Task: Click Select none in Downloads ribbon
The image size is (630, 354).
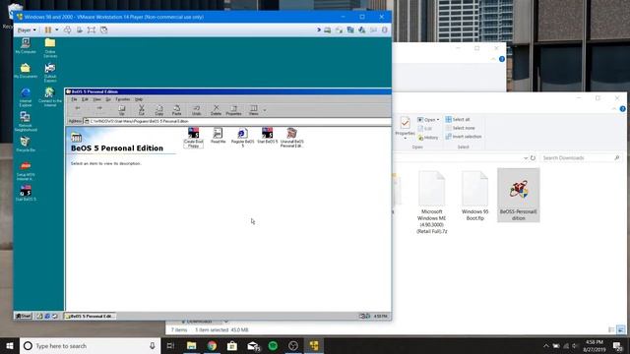Action: click(x=460, y=128)
